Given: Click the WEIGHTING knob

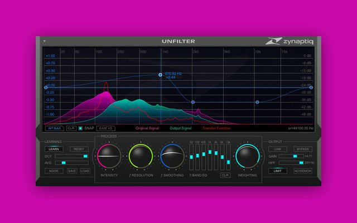Looking at the screenshot, I should point(248,156).
